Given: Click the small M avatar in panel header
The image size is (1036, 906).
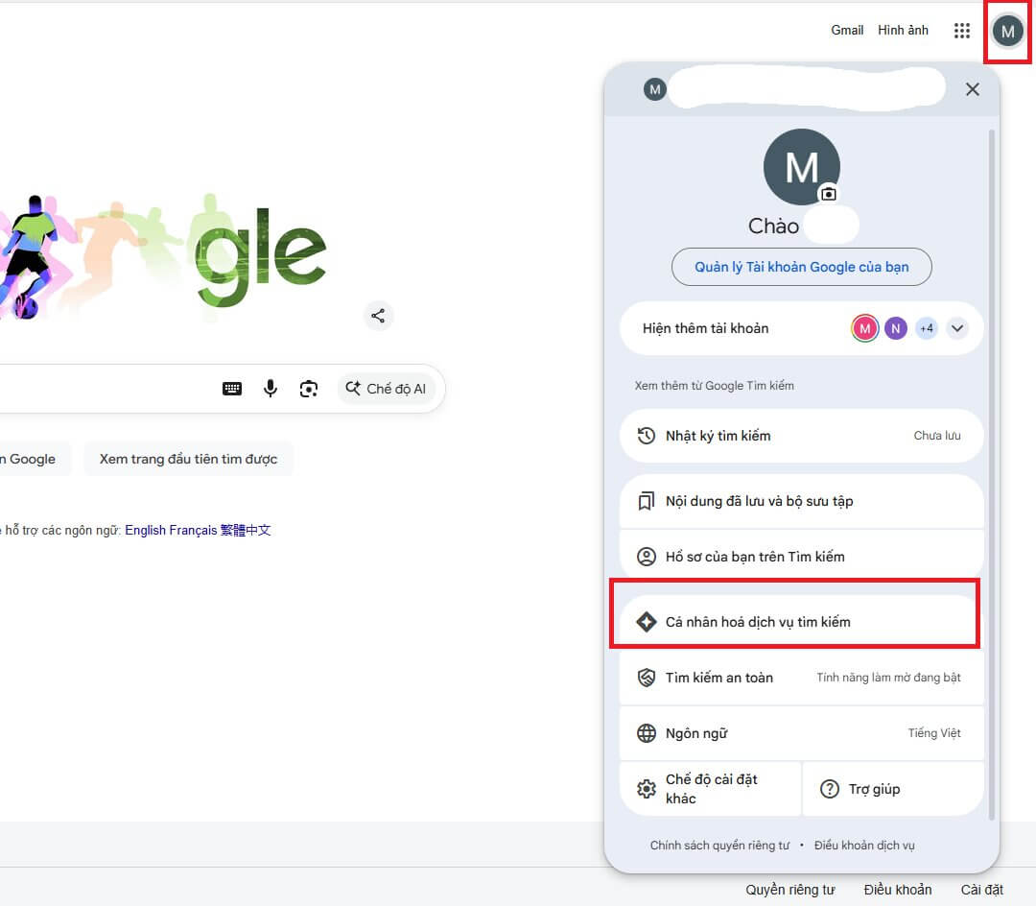Looking at the screenshot, I should pyautogui.click(x=655, y=89).
